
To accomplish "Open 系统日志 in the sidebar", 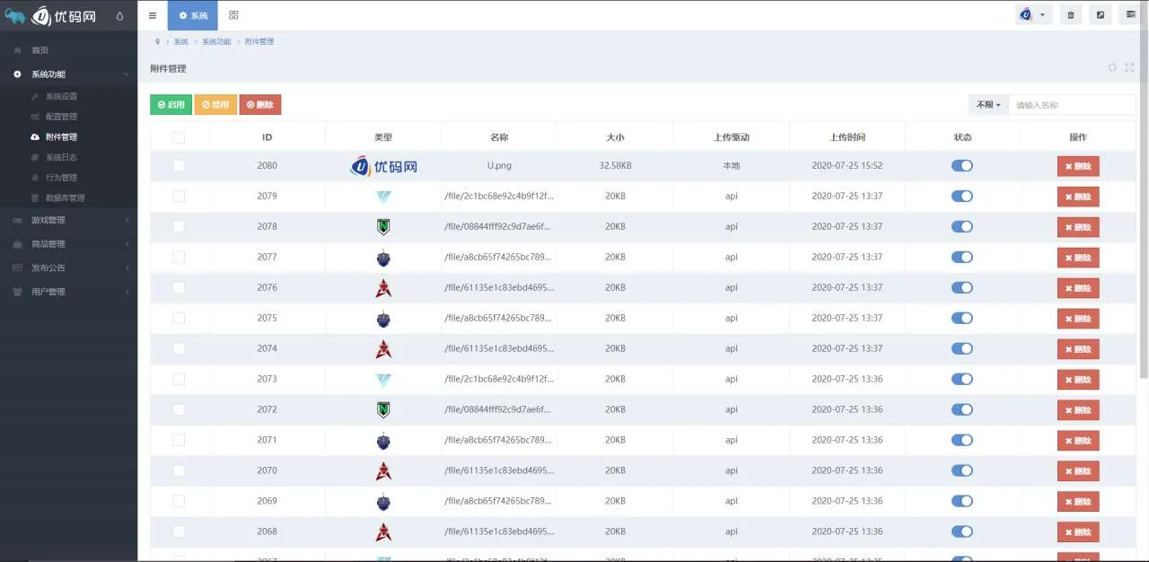I will pyautogui.click(x=61, y=157).
